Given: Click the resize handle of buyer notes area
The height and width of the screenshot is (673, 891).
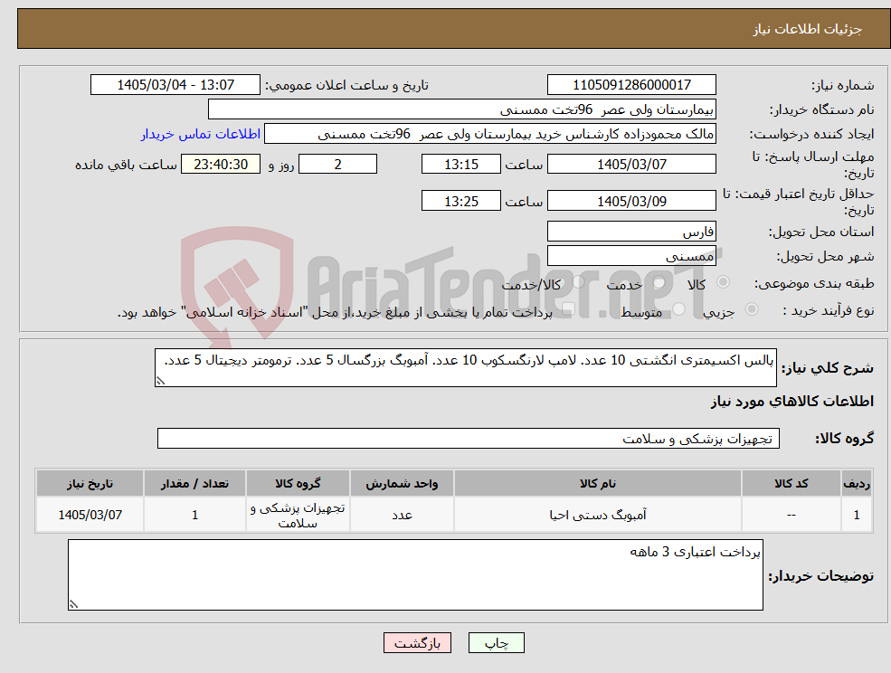Looking at the screenshot, I should [73, 604].
